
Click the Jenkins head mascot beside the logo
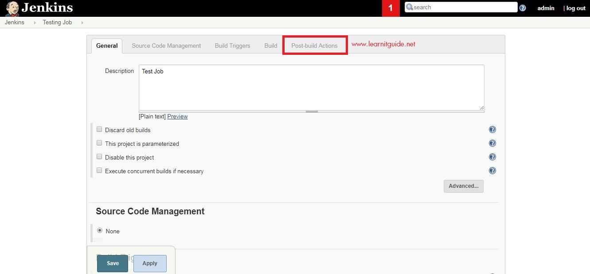coord(12,7)
